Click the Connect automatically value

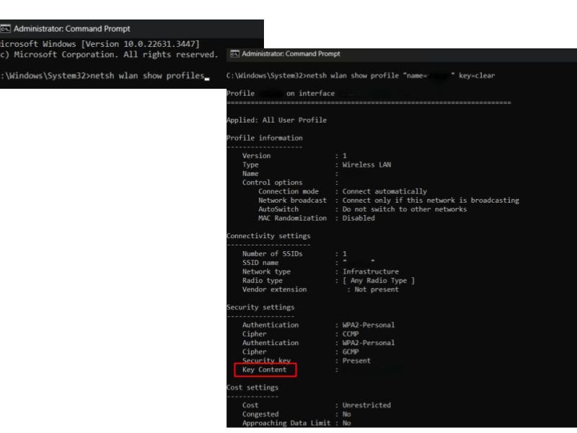coord(384,191)
